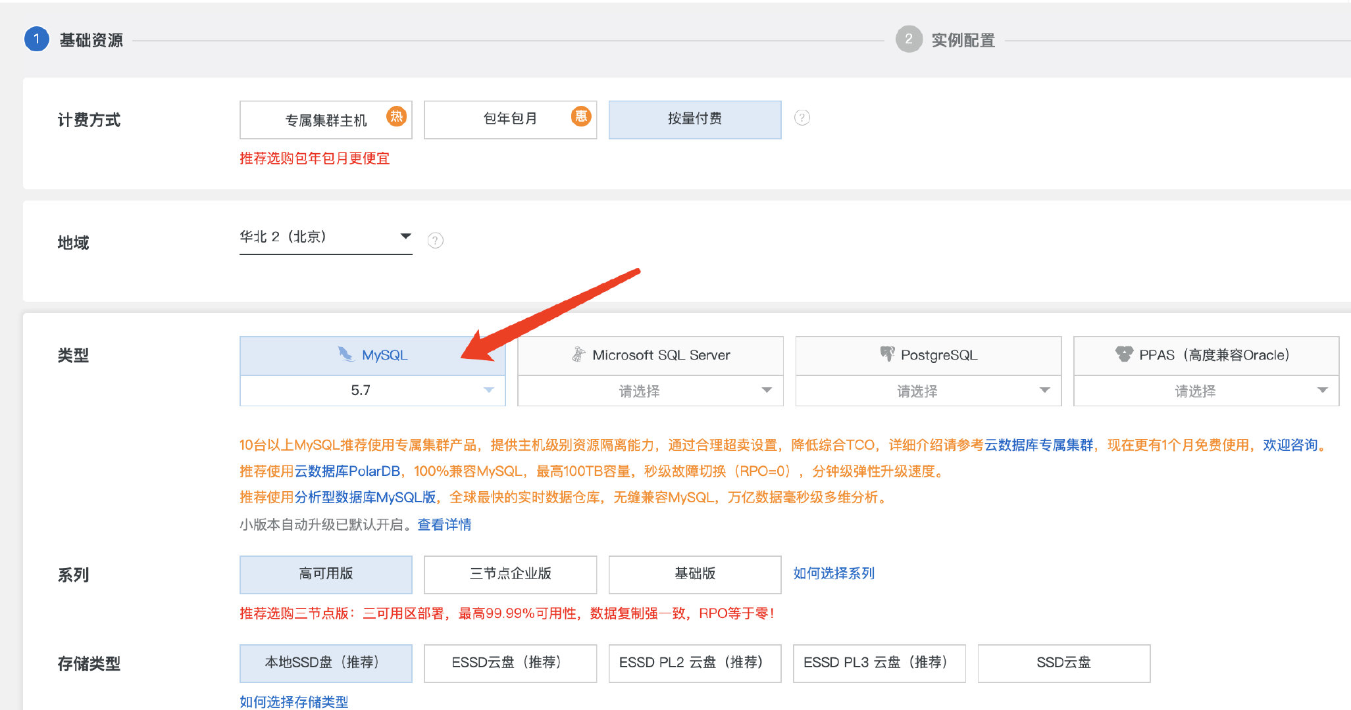Select SSD云盘 storage type
The image size is (1351, 710).
click(x=1064, y=663)
